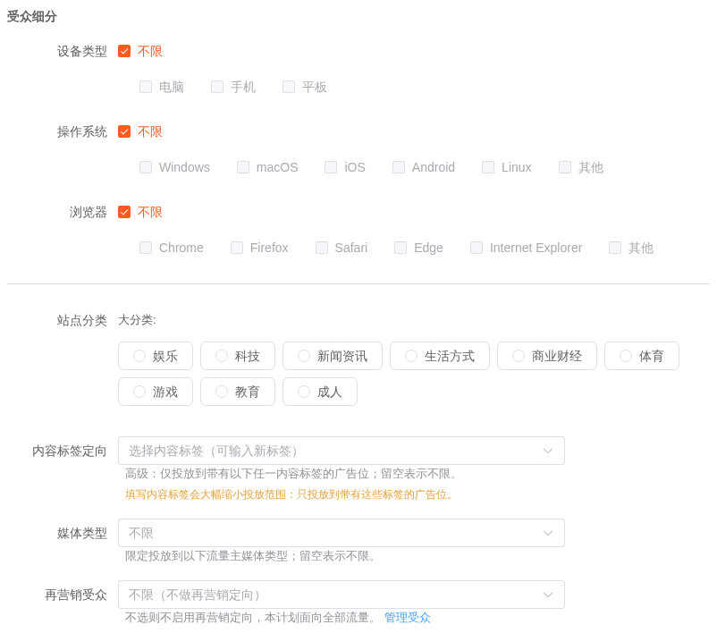
Task: Check the Safari browser checkbox
Action: coord(322,248)
